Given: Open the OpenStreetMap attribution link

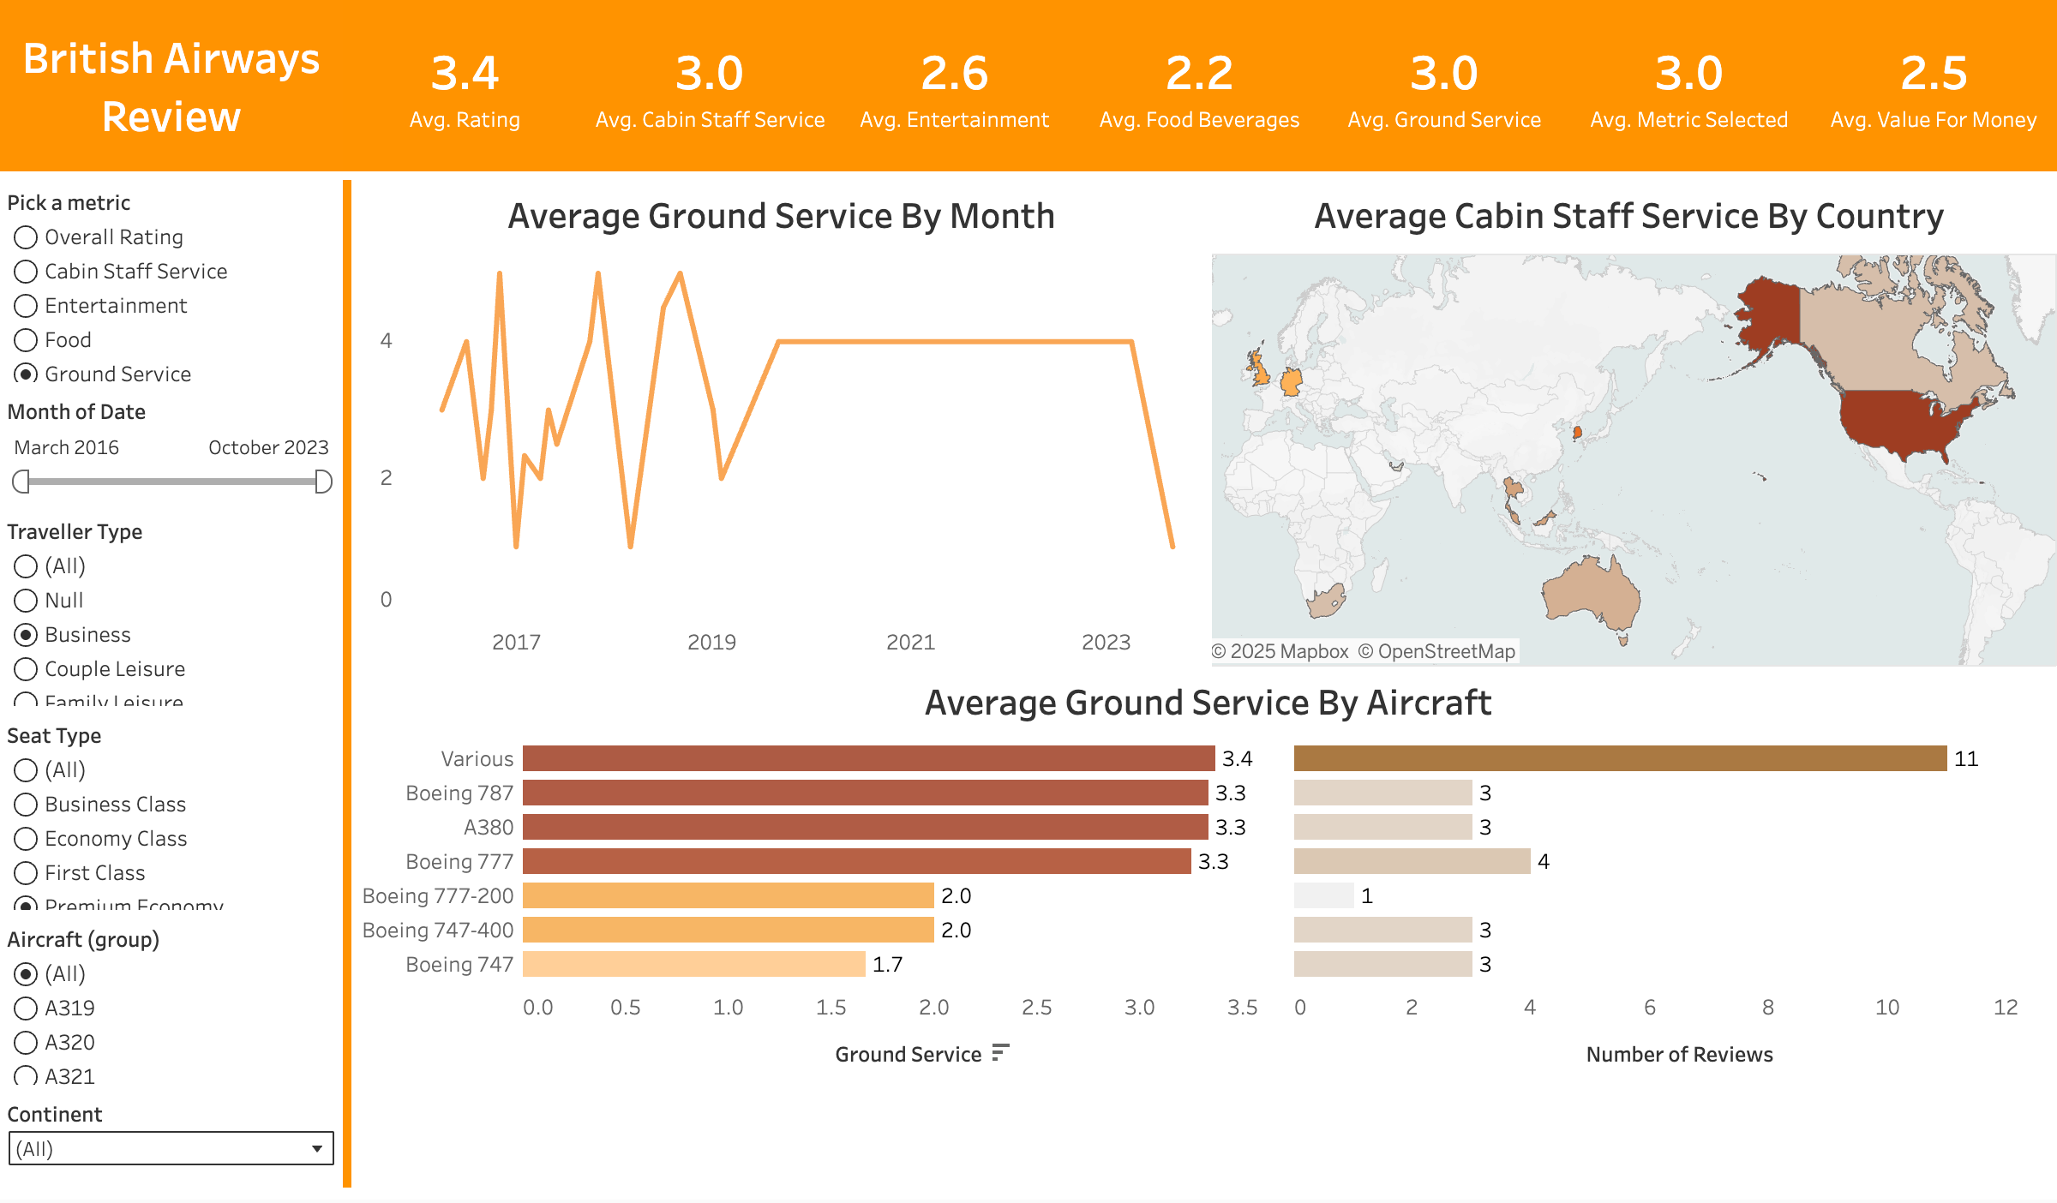Looking at the screenshot, I should coord(1436,651).
